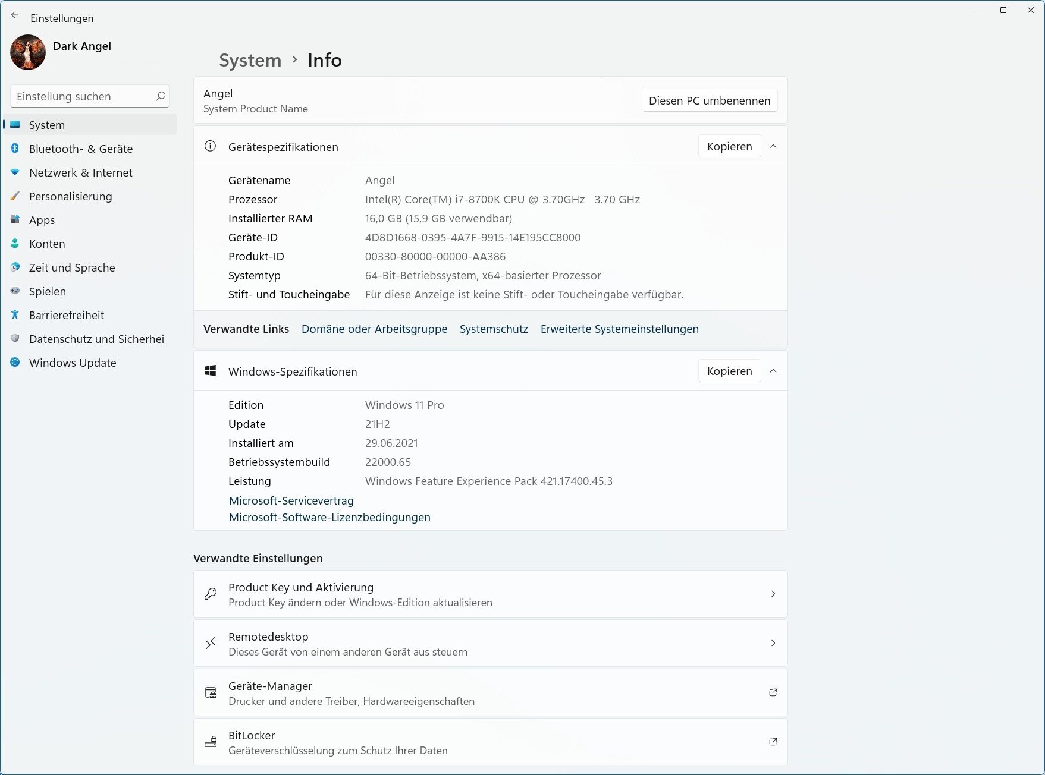Click the back arrow next to Einstellungen
The image size is (1045, 775).
[x=15, y=15]
